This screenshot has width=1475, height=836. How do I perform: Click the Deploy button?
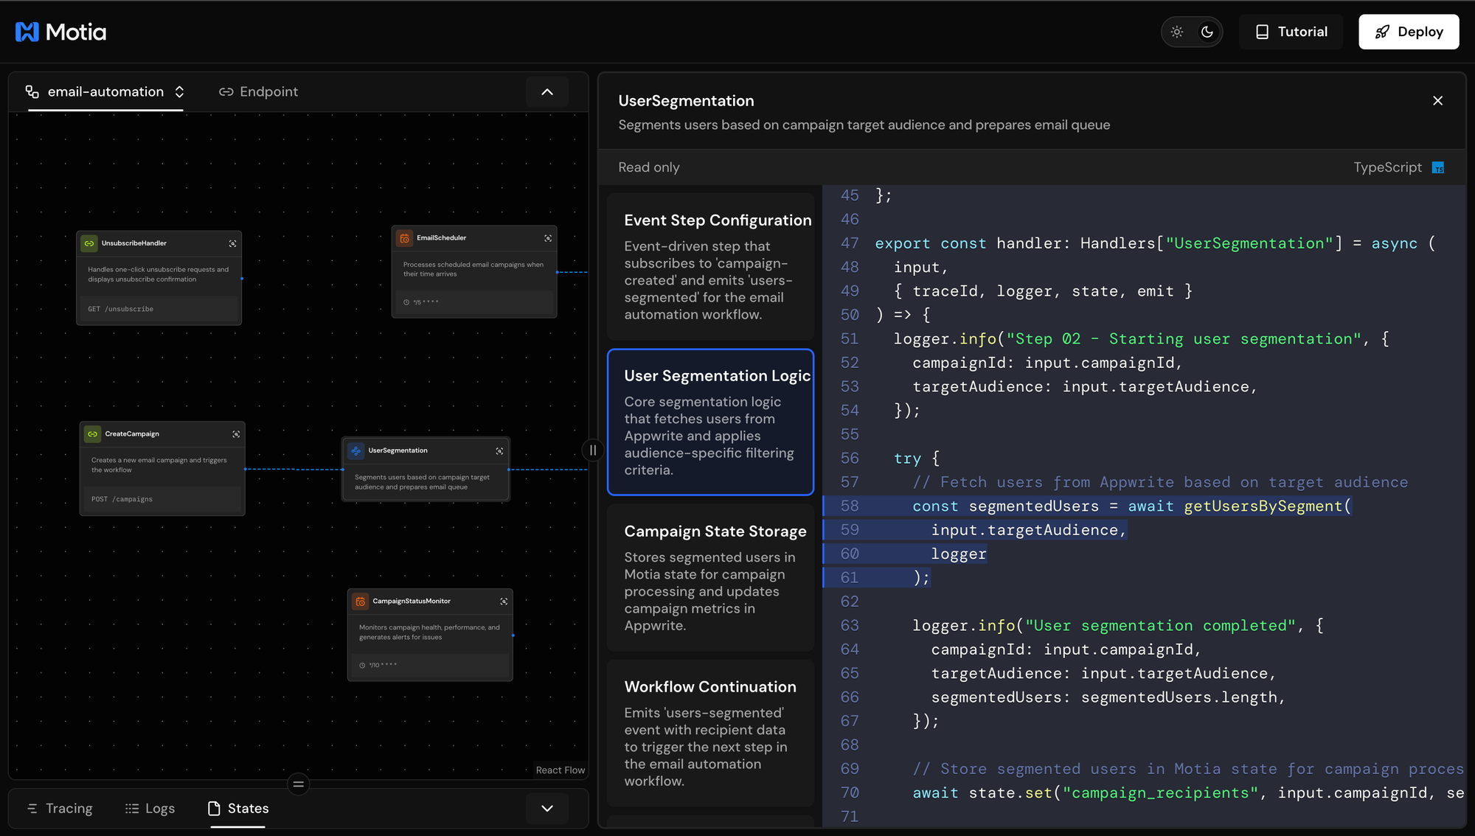click(1409, 32)
